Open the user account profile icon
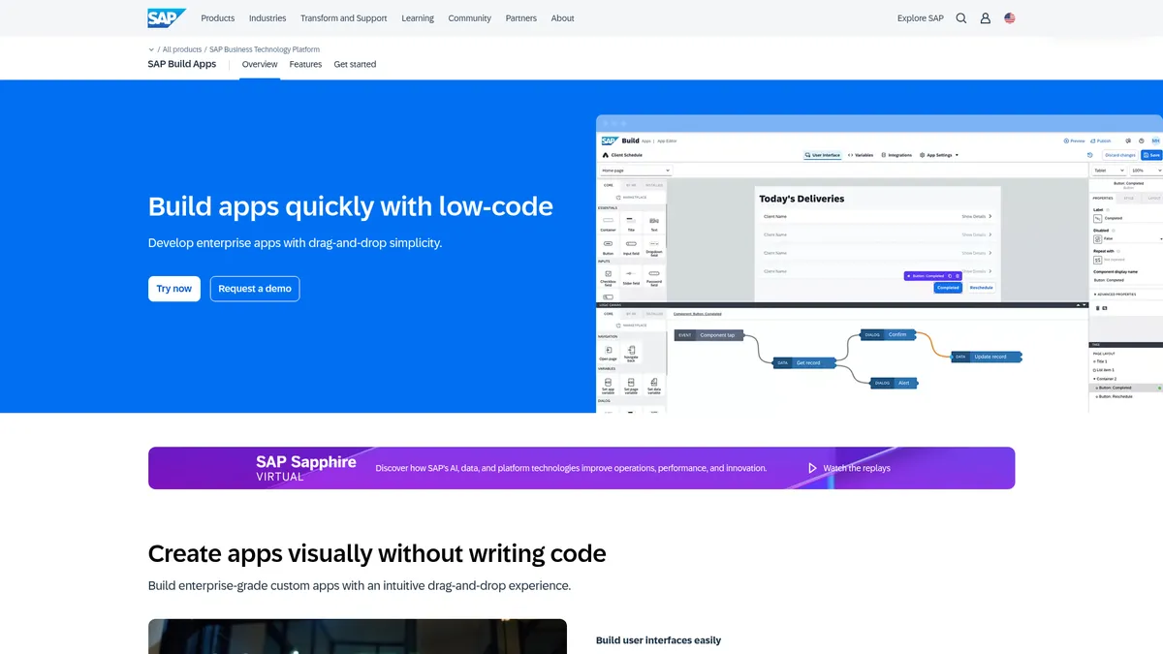 point(986,18)
